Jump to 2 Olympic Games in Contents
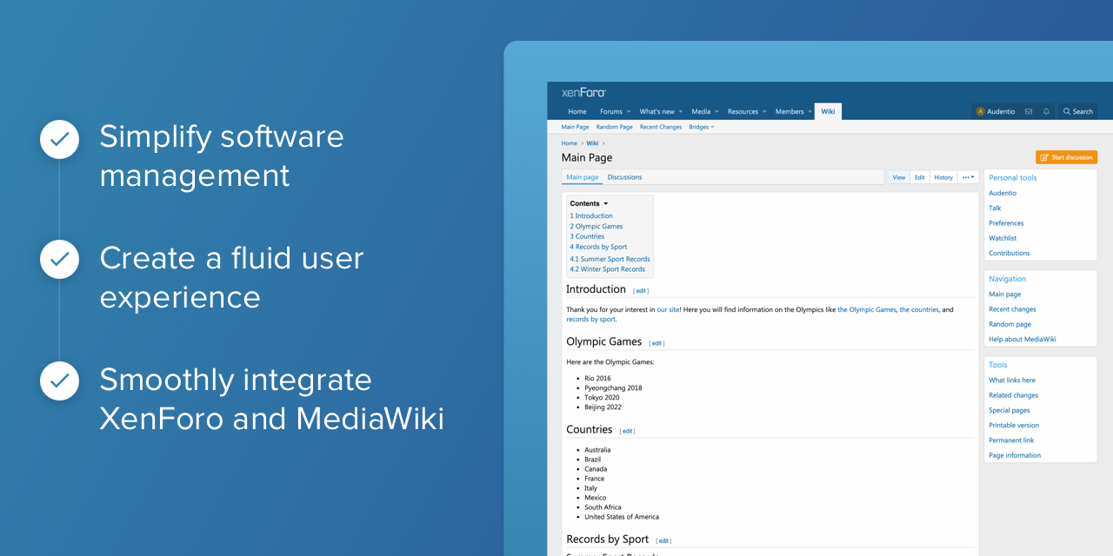The height and width of the screenshot is (556, 1113). point(596,226)
